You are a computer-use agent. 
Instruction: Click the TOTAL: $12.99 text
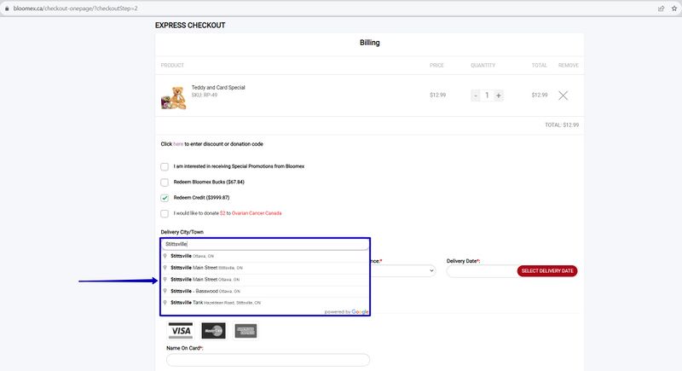point(562,125)
